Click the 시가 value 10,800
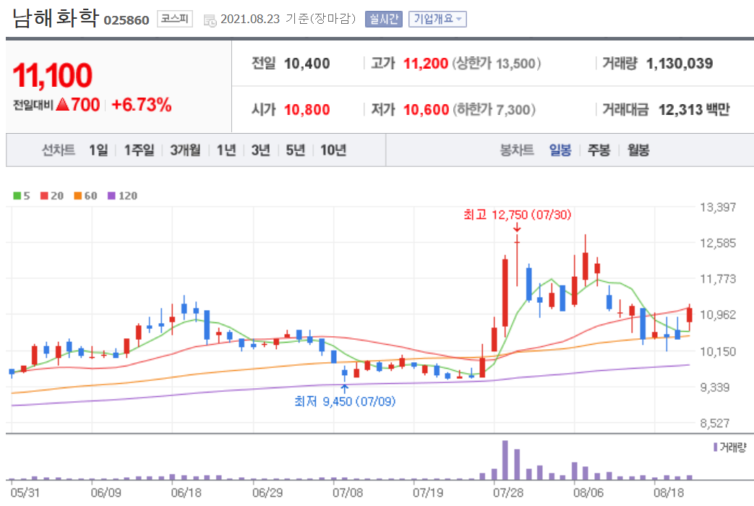Viewport: 754px width, 506px height. coord(307,110)
